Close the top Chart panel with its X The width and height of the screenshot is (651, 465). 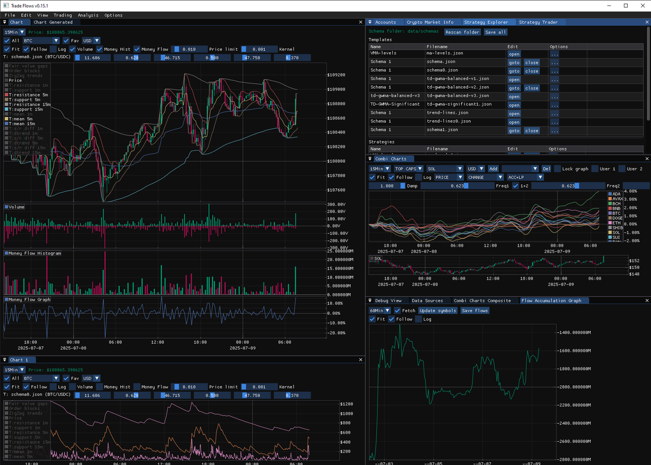(361, 22)
